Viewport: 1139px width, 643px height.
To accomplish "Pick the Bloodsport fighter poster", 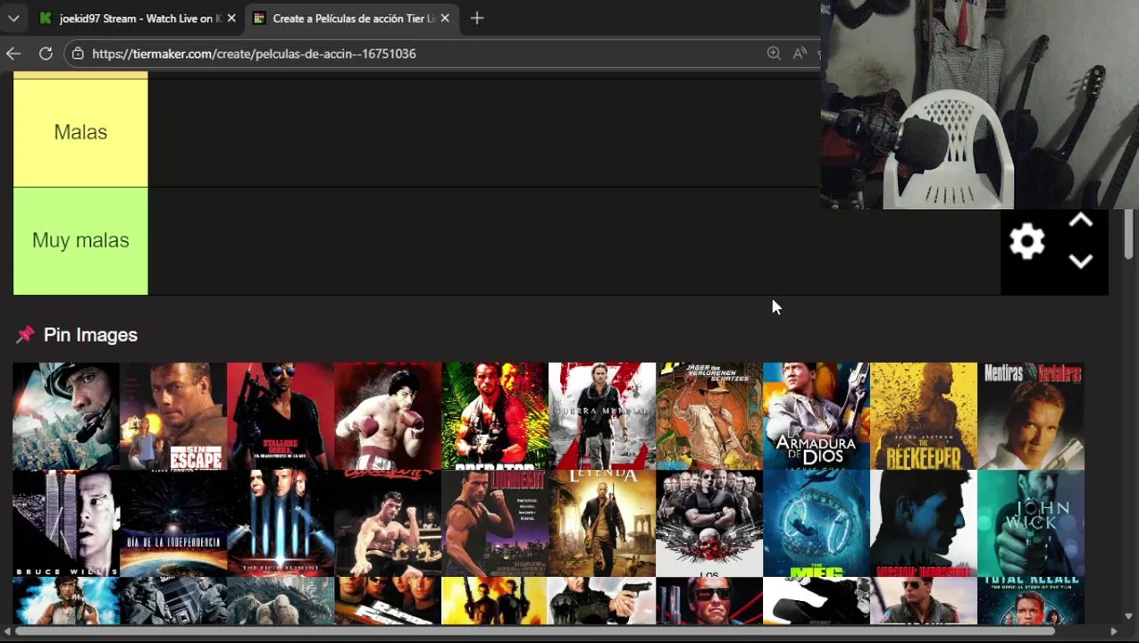I will coord(388,523).
